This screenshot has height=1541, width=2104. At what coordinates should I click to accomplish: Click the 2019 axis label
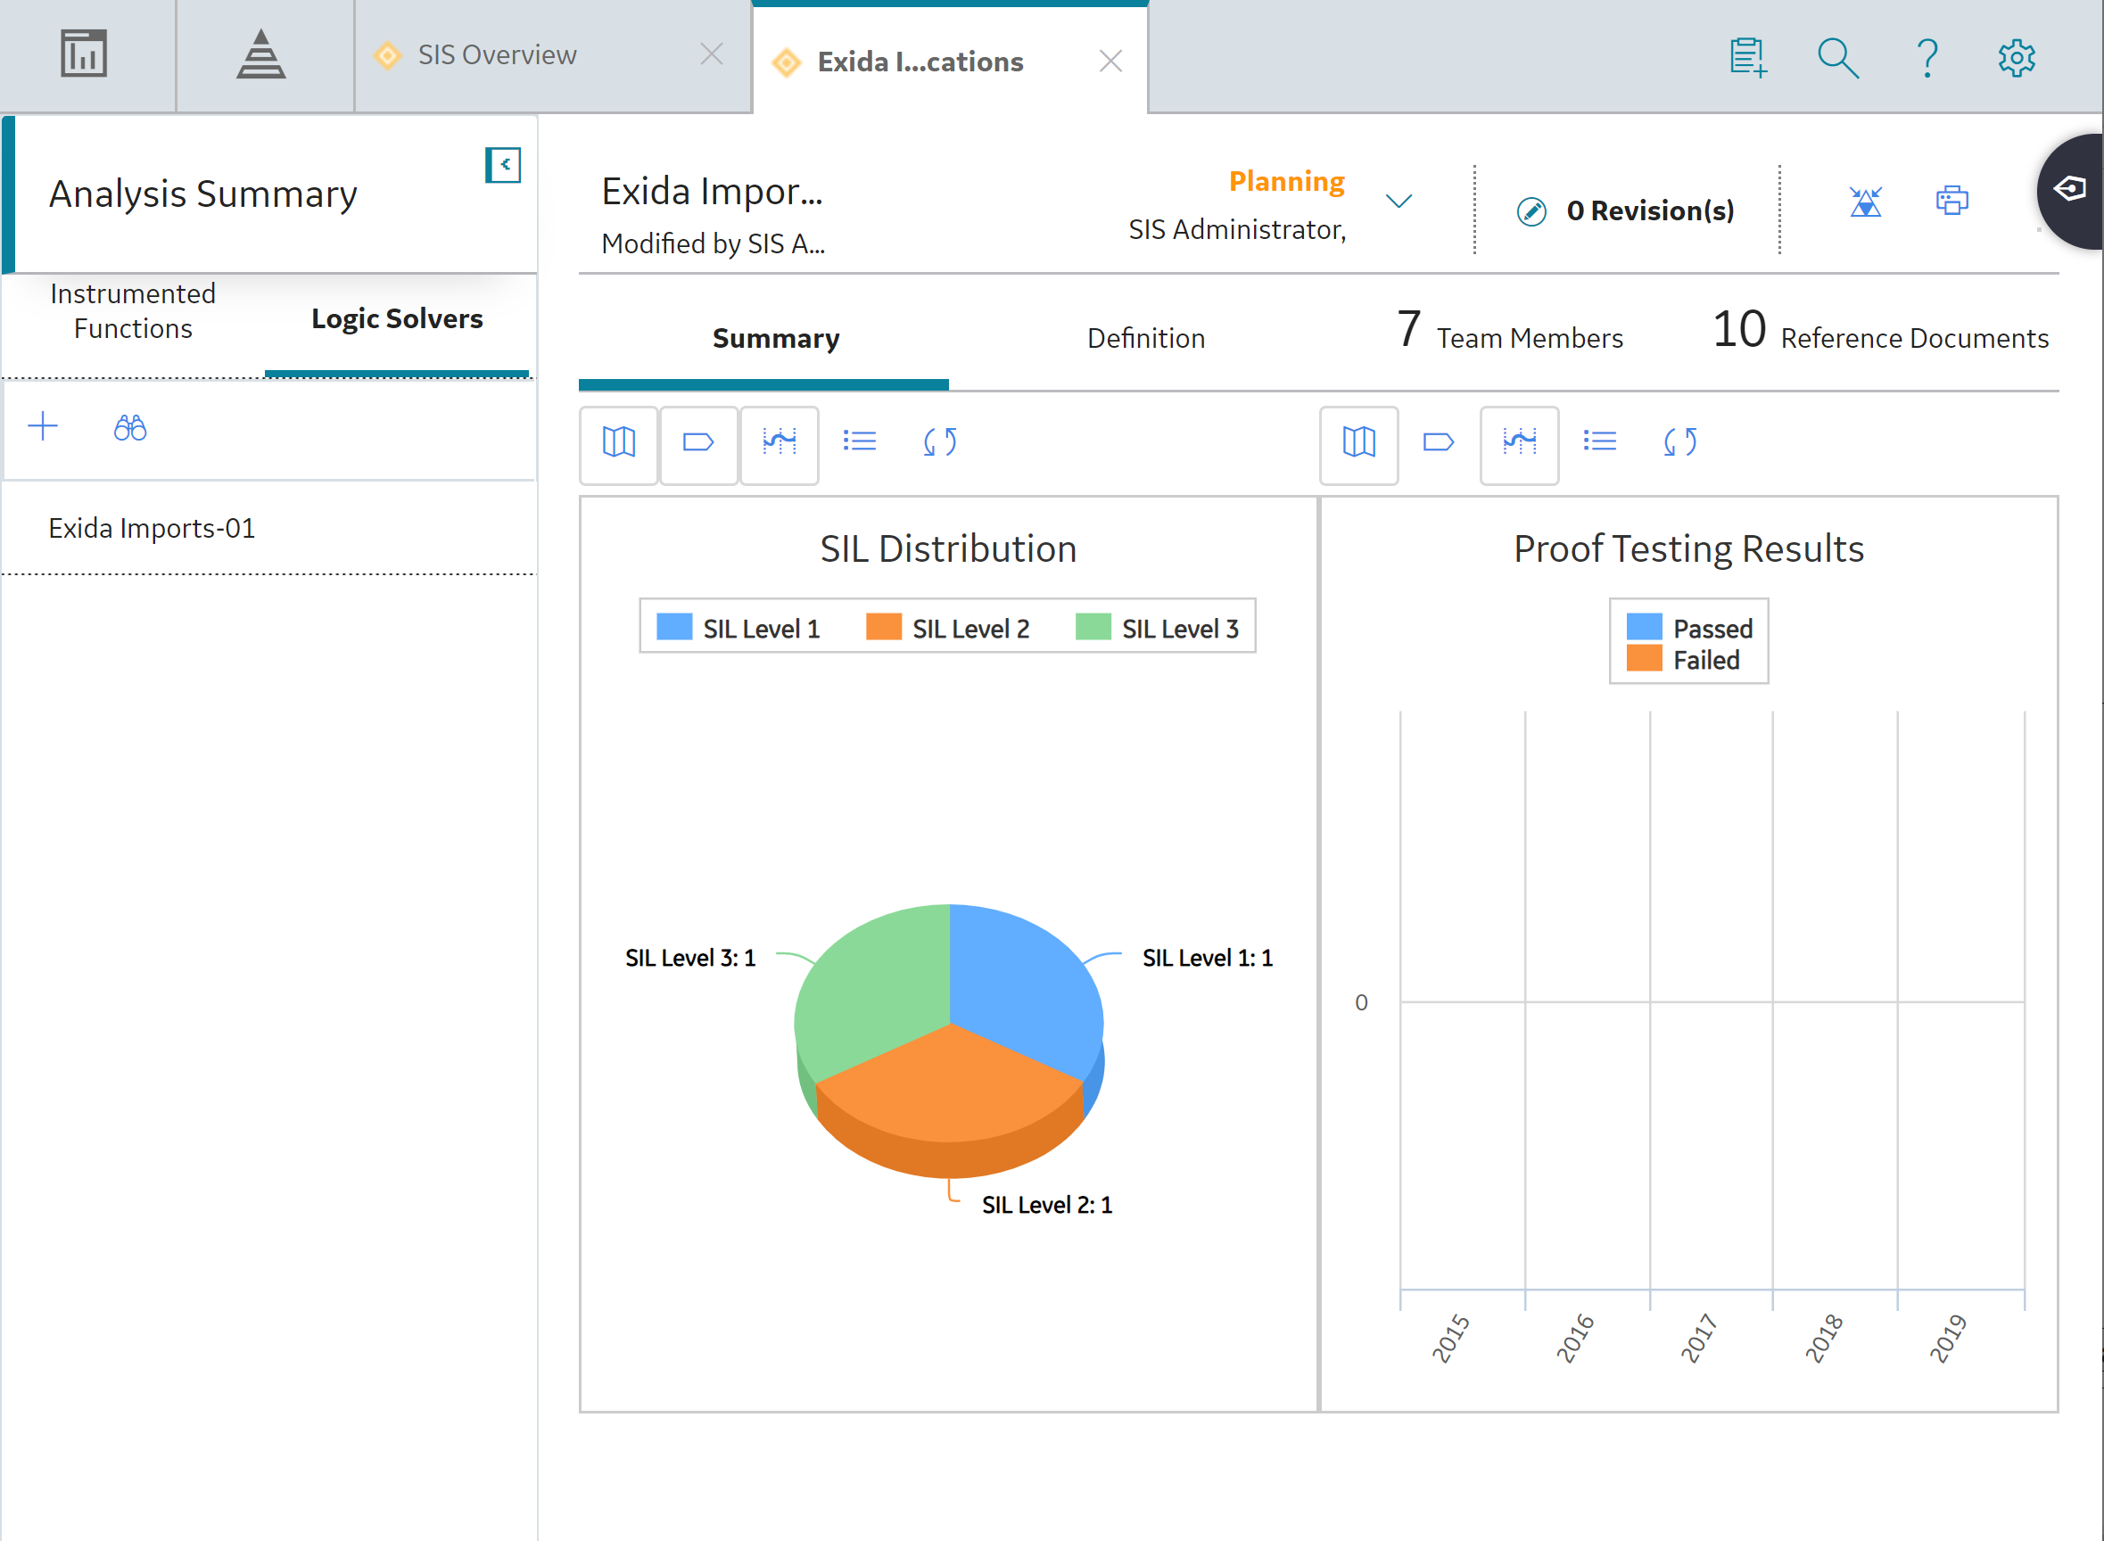point(1949,1339)
